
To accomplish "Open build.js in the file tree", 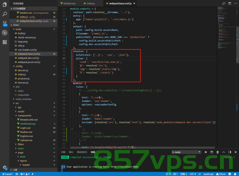I will coord(33,33).
